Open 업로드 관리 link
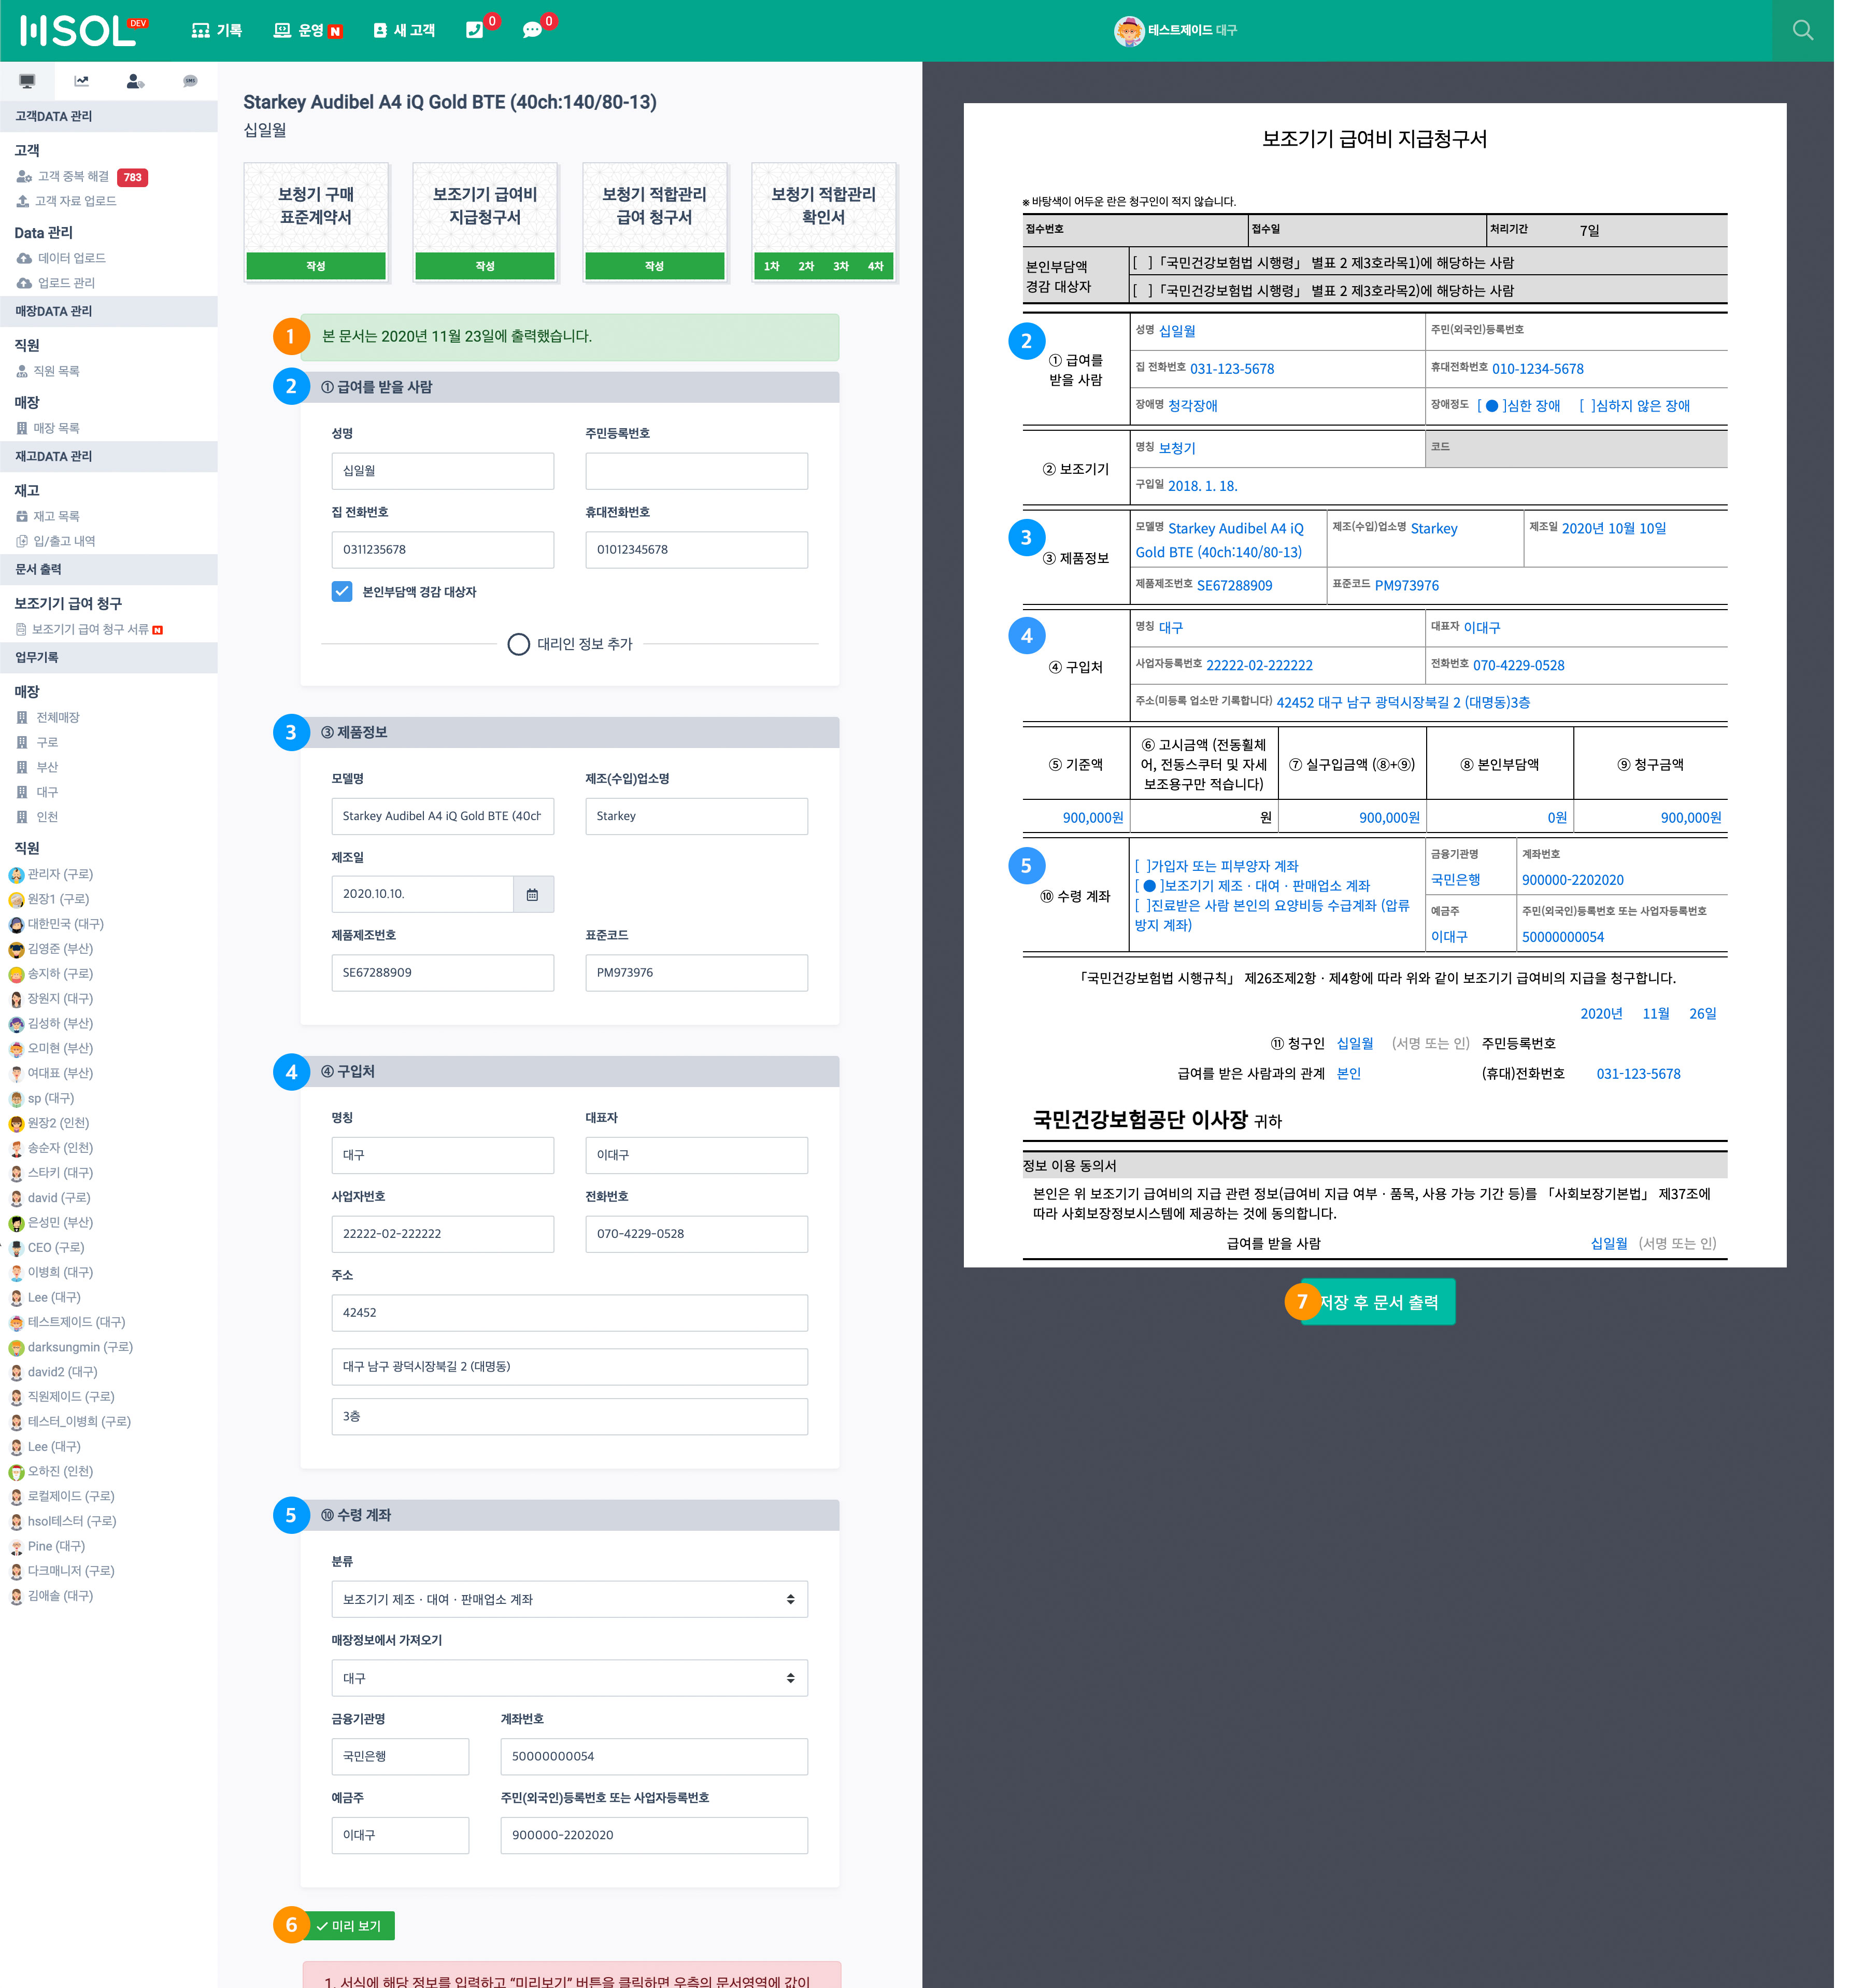 66,283
